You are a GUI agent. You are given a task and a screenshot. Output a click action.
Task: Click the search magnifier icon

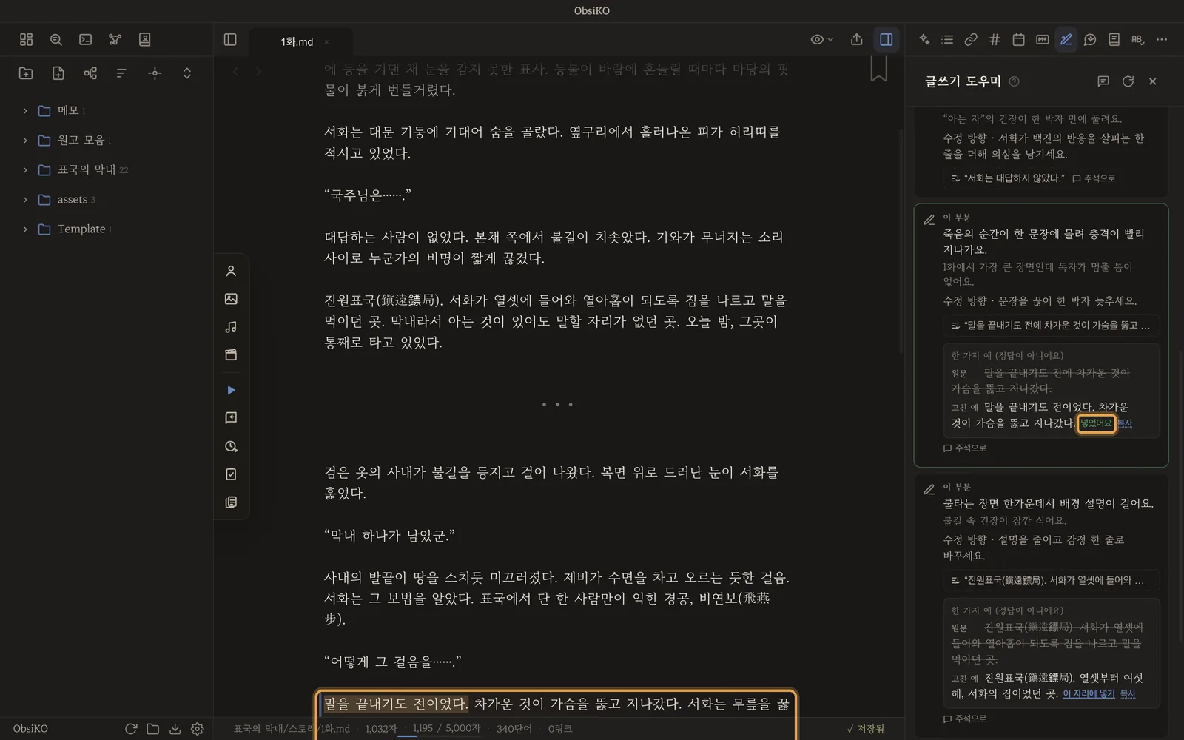pos(56,39)
